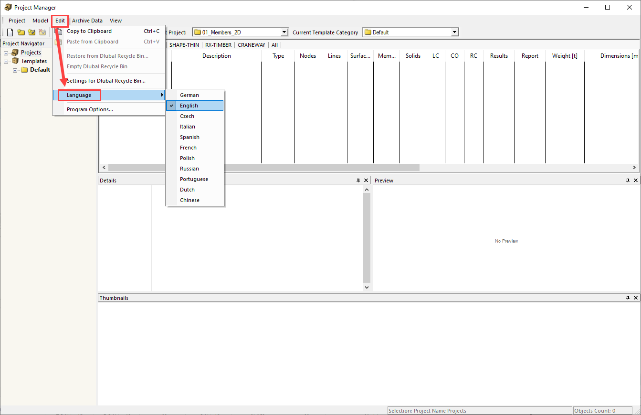The image size is (641, 415).
Task: Click the Templates cabinet icon in navigator
Action: [x=15, y=61]
